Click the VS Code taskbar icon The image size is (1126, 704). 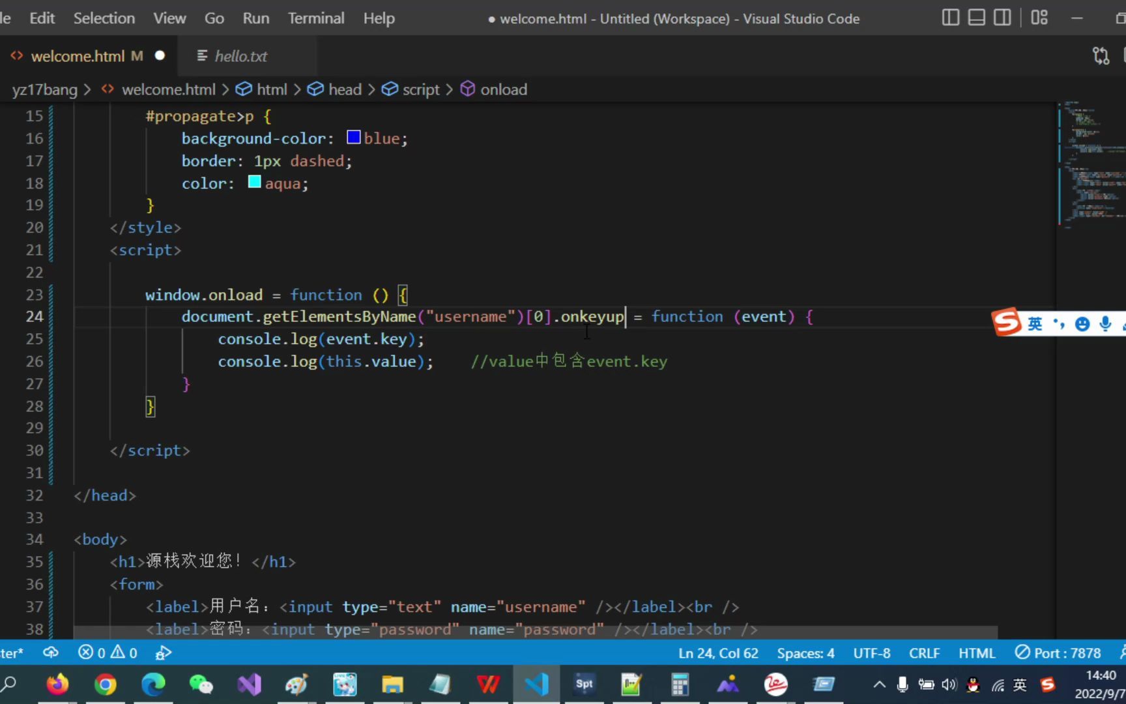[x=536, y=684]
